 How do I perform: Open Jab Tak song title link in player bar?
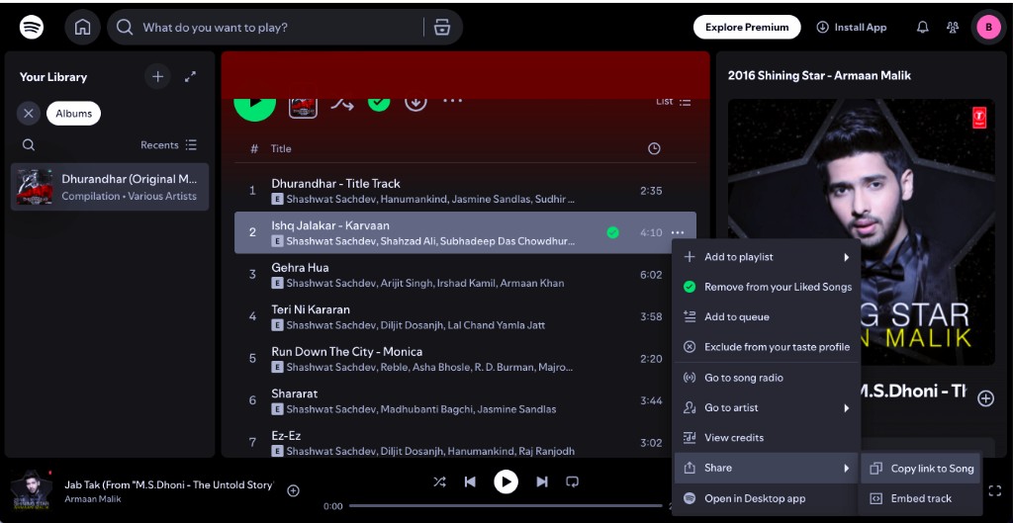[x=168, y=484]
